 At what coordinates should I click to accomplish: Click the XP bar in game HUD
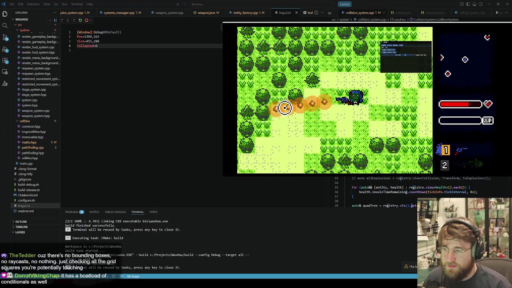click(x=460, y=120)
